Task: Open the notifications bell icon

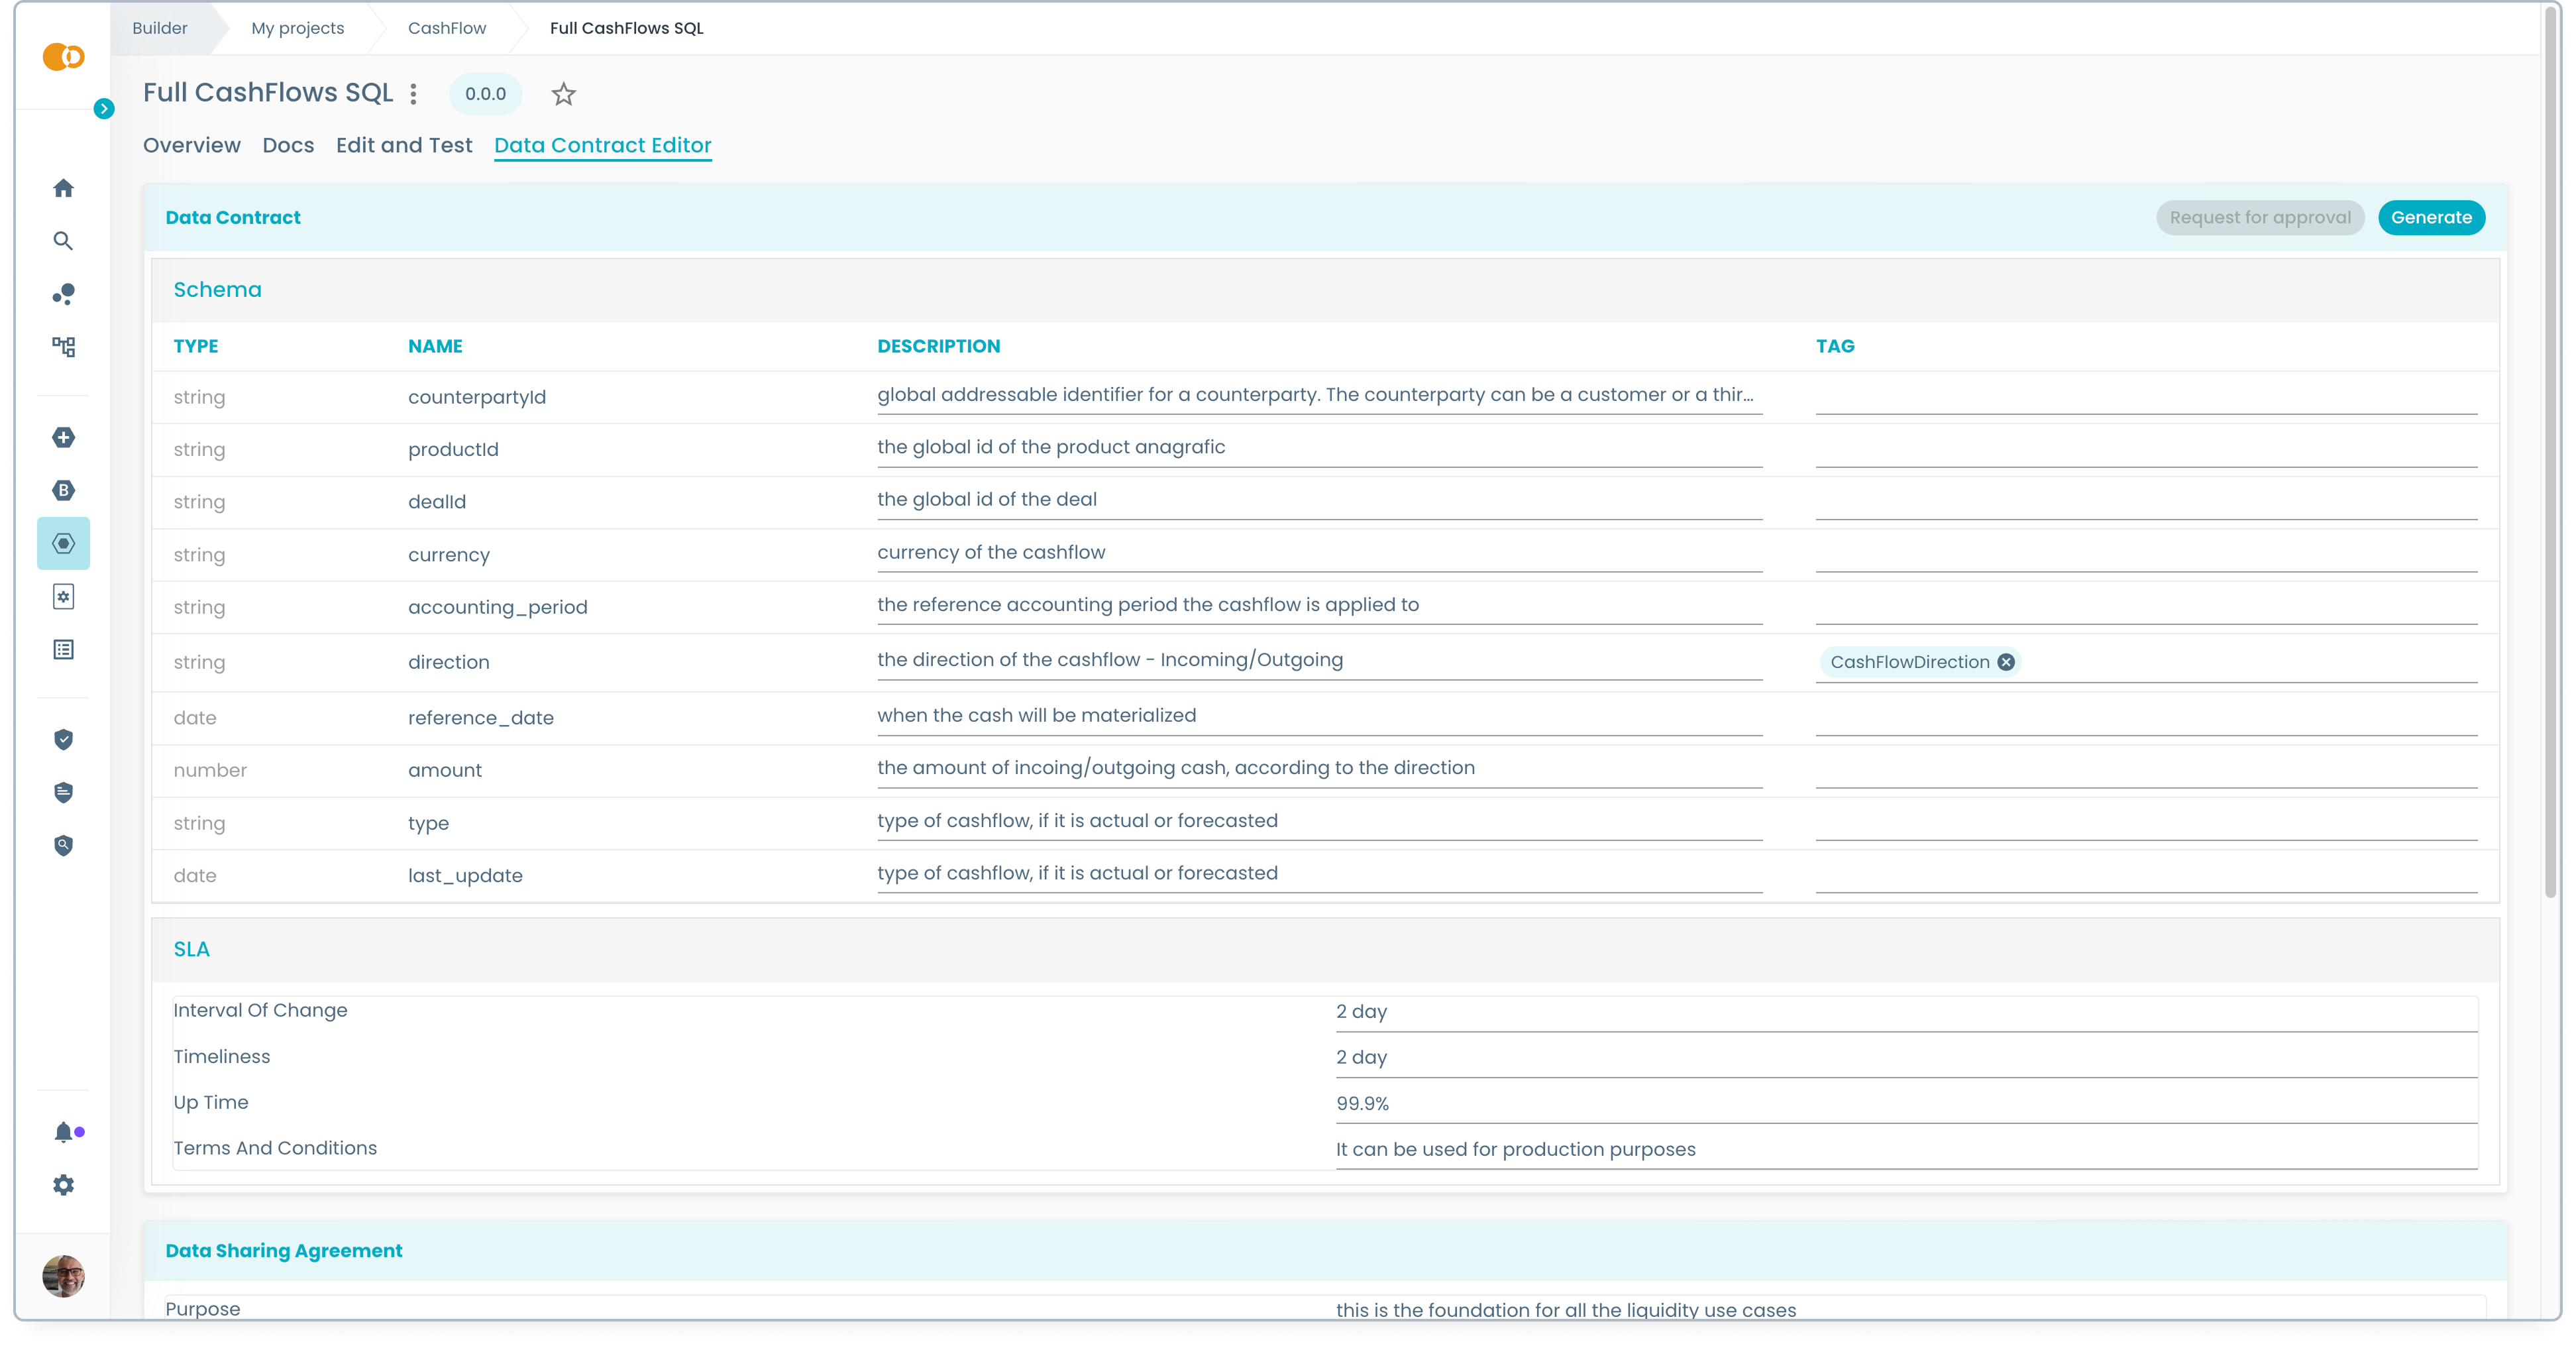Action: 63,1132
